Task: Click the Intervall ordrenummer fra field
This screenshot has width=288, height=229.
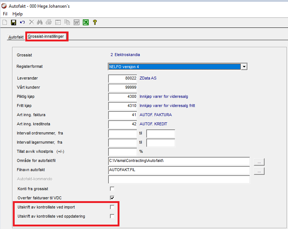Action: click(123, 133)
